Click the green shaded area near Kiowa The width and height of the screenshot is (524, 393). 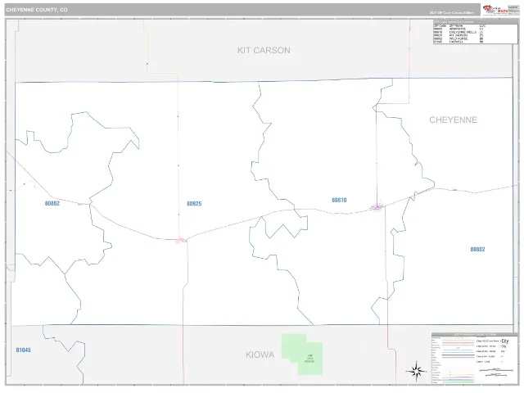pyautogui.click(x=302, y=355)
